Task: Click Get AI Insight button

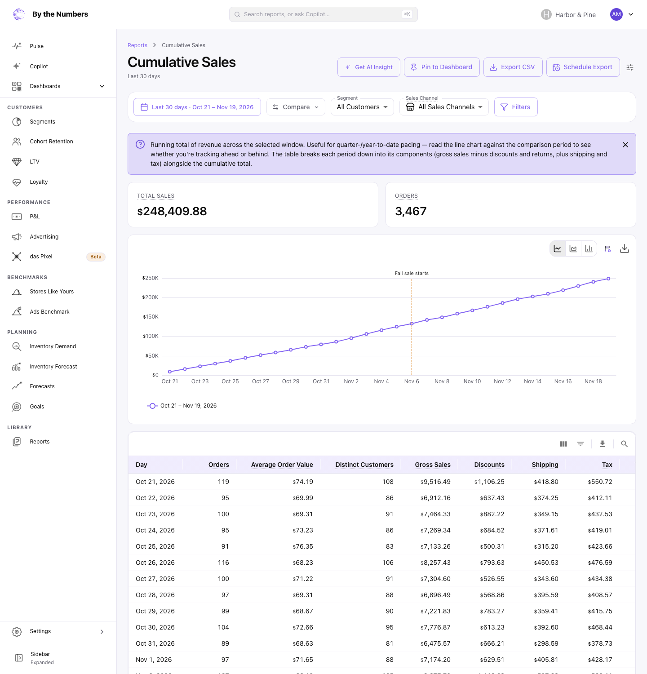Action: pyautogui.click(x=369, y=67)
